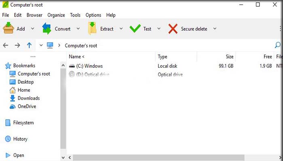This screenshot has width=283, height=161.
Task: Click the green Test checkmark icon
Action: [x=135, y=29]
